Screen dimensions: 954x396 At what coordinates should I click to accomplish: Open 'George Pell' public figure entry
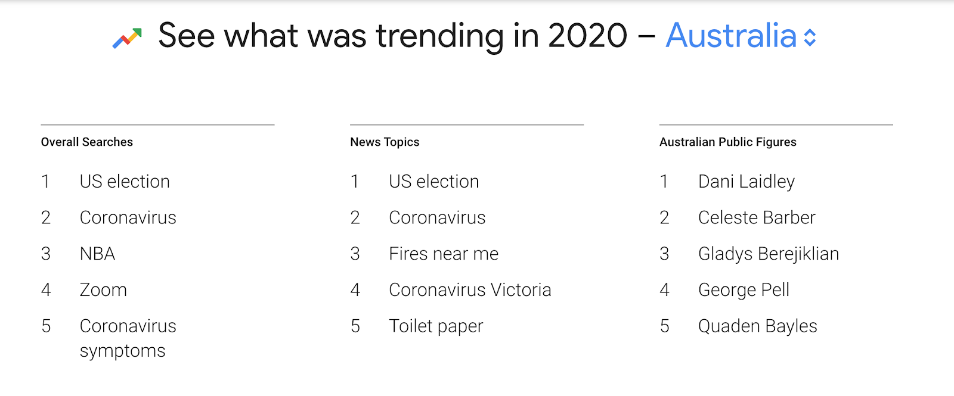(x=744, y=290)
